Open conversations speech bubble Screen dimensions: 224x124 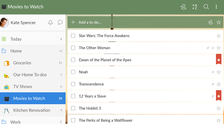(60, 22)
